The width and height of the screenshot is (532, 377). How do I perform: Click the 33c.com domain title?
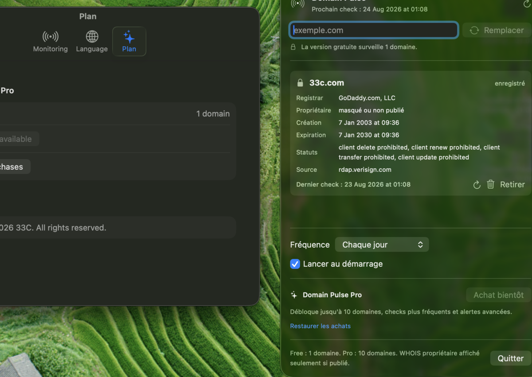point(326,83)
